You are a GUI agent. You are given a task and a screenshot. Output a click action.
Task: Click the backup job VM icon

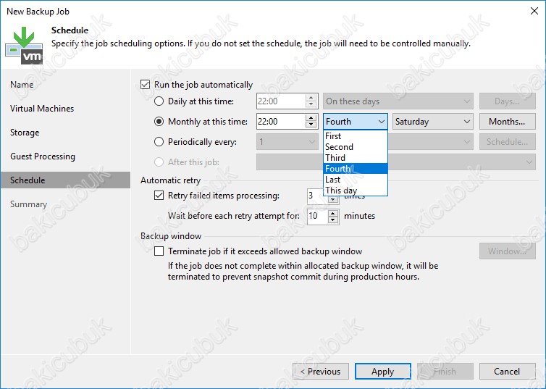point(24,45)
